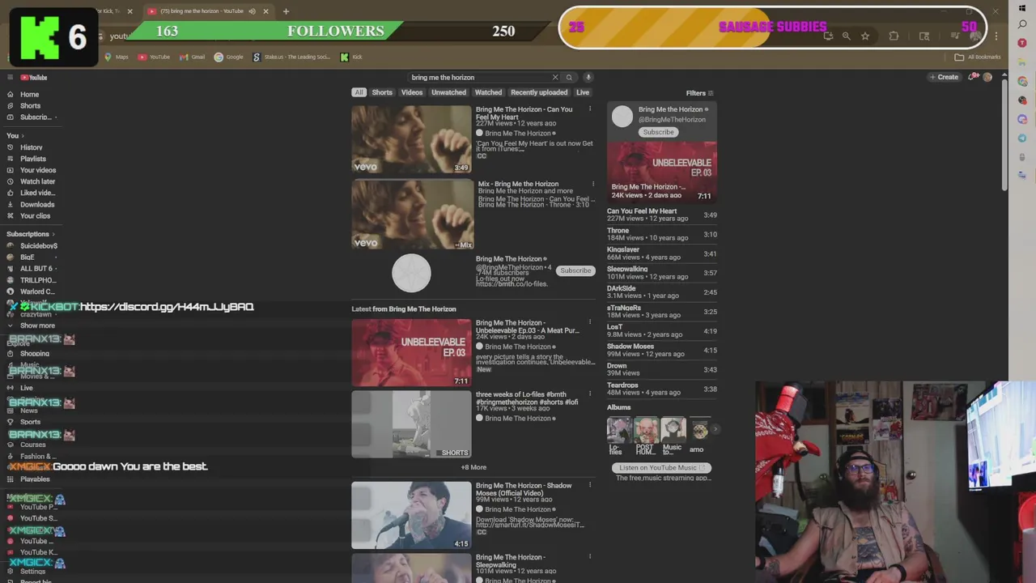Open Windows Start from the side taskbar
Image resolution: width=1036 pixels, height=583 pixels.
1023,10
